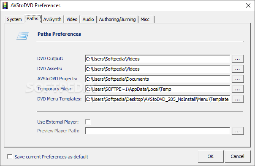Click the AVStoDVD Projects path field
Viewport: 255px width, 166px height.
click(157, 79)
